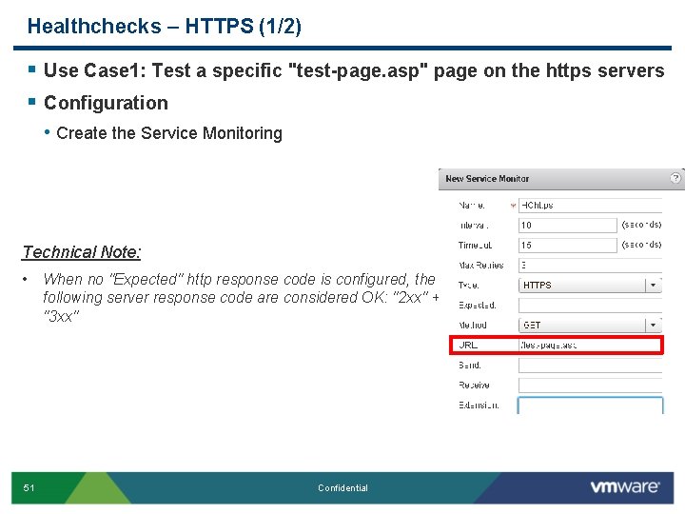Screen dimensions: 685x514
Task: Click the Confidential footer text
Action: click(x=342, y=487)
